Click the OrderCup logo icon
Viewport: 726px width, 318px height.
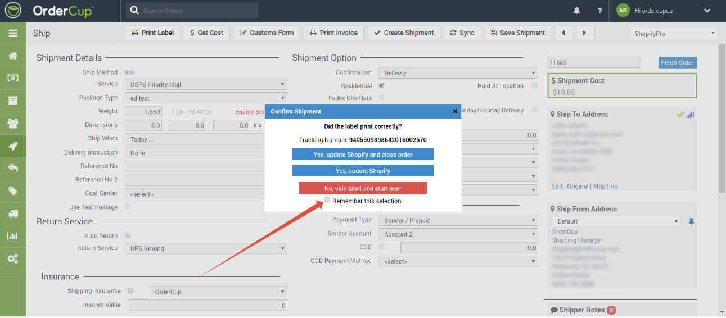[x=12, y=11]
